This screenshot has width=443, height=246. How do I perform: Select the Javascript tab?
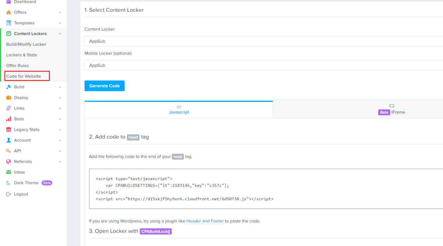[179, 109]
